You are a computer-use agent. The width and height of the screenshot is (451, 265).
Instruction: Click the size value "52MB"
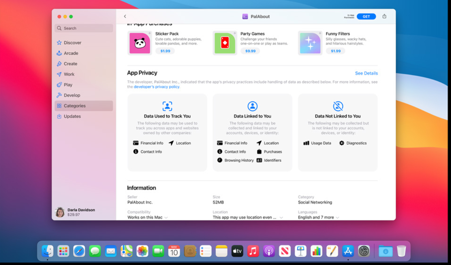(x=218, y=202)
